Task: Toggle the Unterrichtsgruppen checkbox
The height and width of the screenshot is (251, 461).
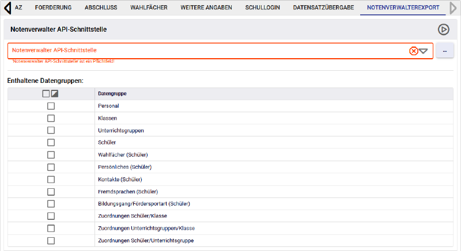Action: (51, 130)
